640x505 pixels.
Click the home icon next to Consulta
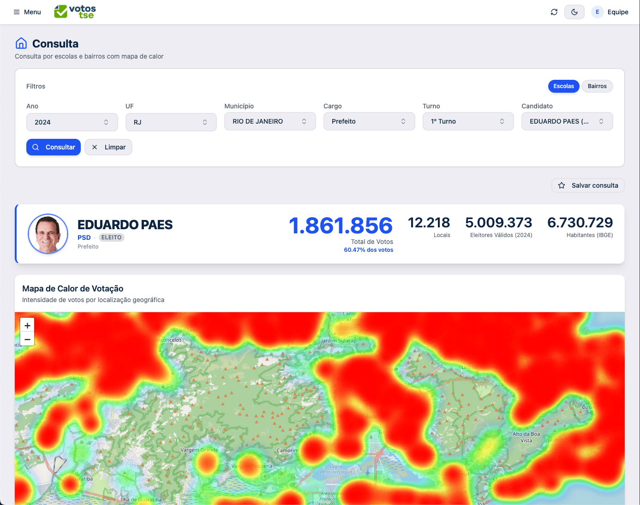(21, 43)
